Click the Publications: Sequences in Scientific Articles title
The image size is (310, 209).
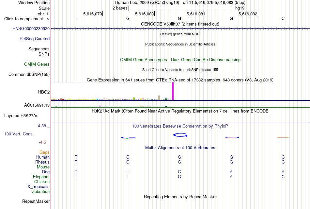(180, 44)
